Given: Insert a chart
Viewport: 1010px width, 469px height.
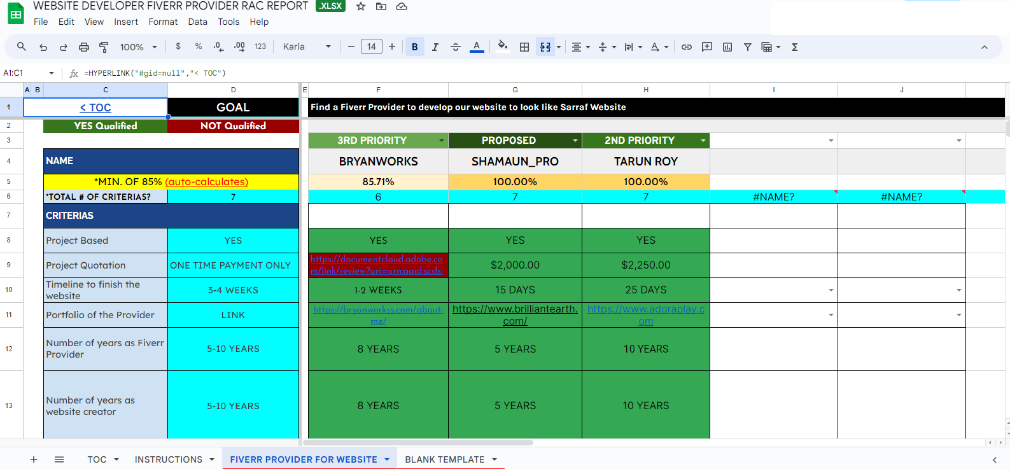Looking at the screenshot, I should [x=727, y=47].
